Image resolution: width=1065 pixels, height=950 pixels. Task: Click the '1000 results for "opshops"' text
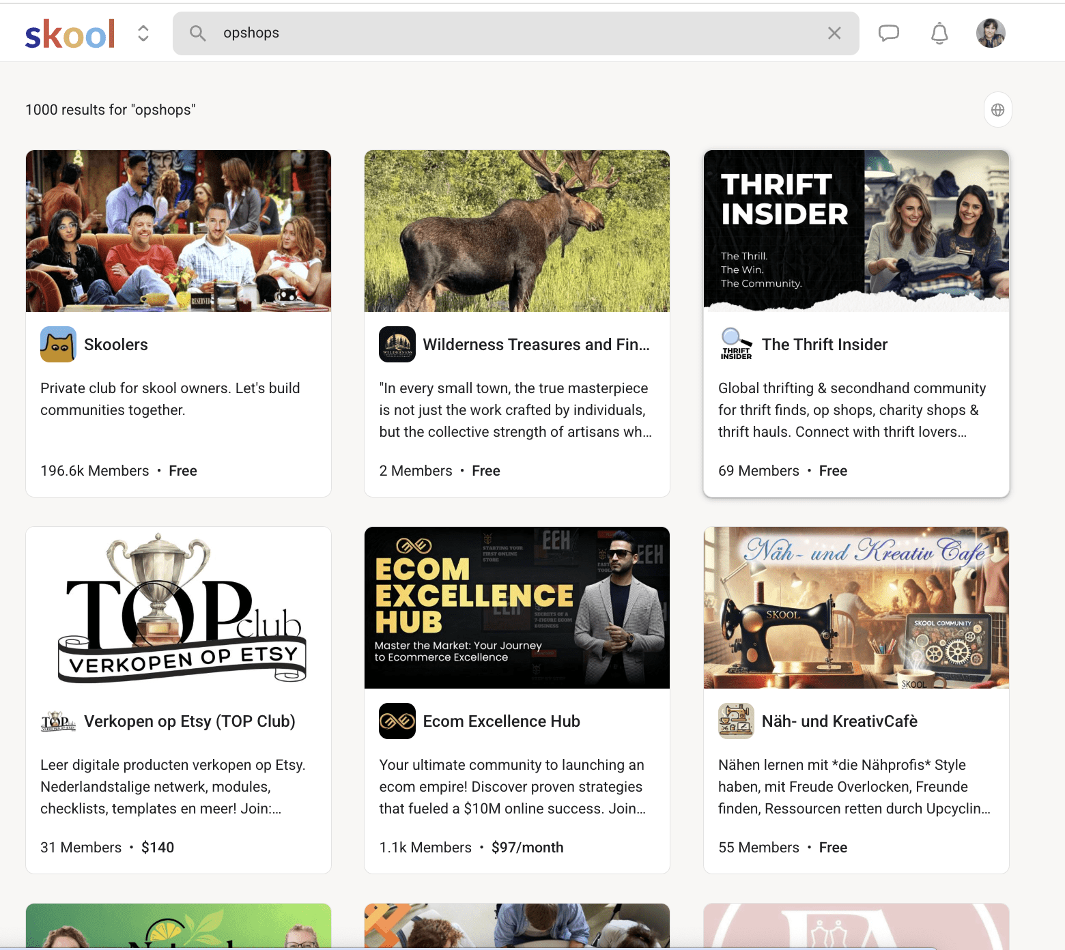click(111, 110)
